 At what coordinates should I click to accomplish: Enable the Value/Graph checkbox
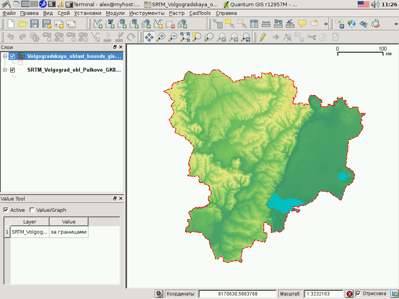coord(32,210)
